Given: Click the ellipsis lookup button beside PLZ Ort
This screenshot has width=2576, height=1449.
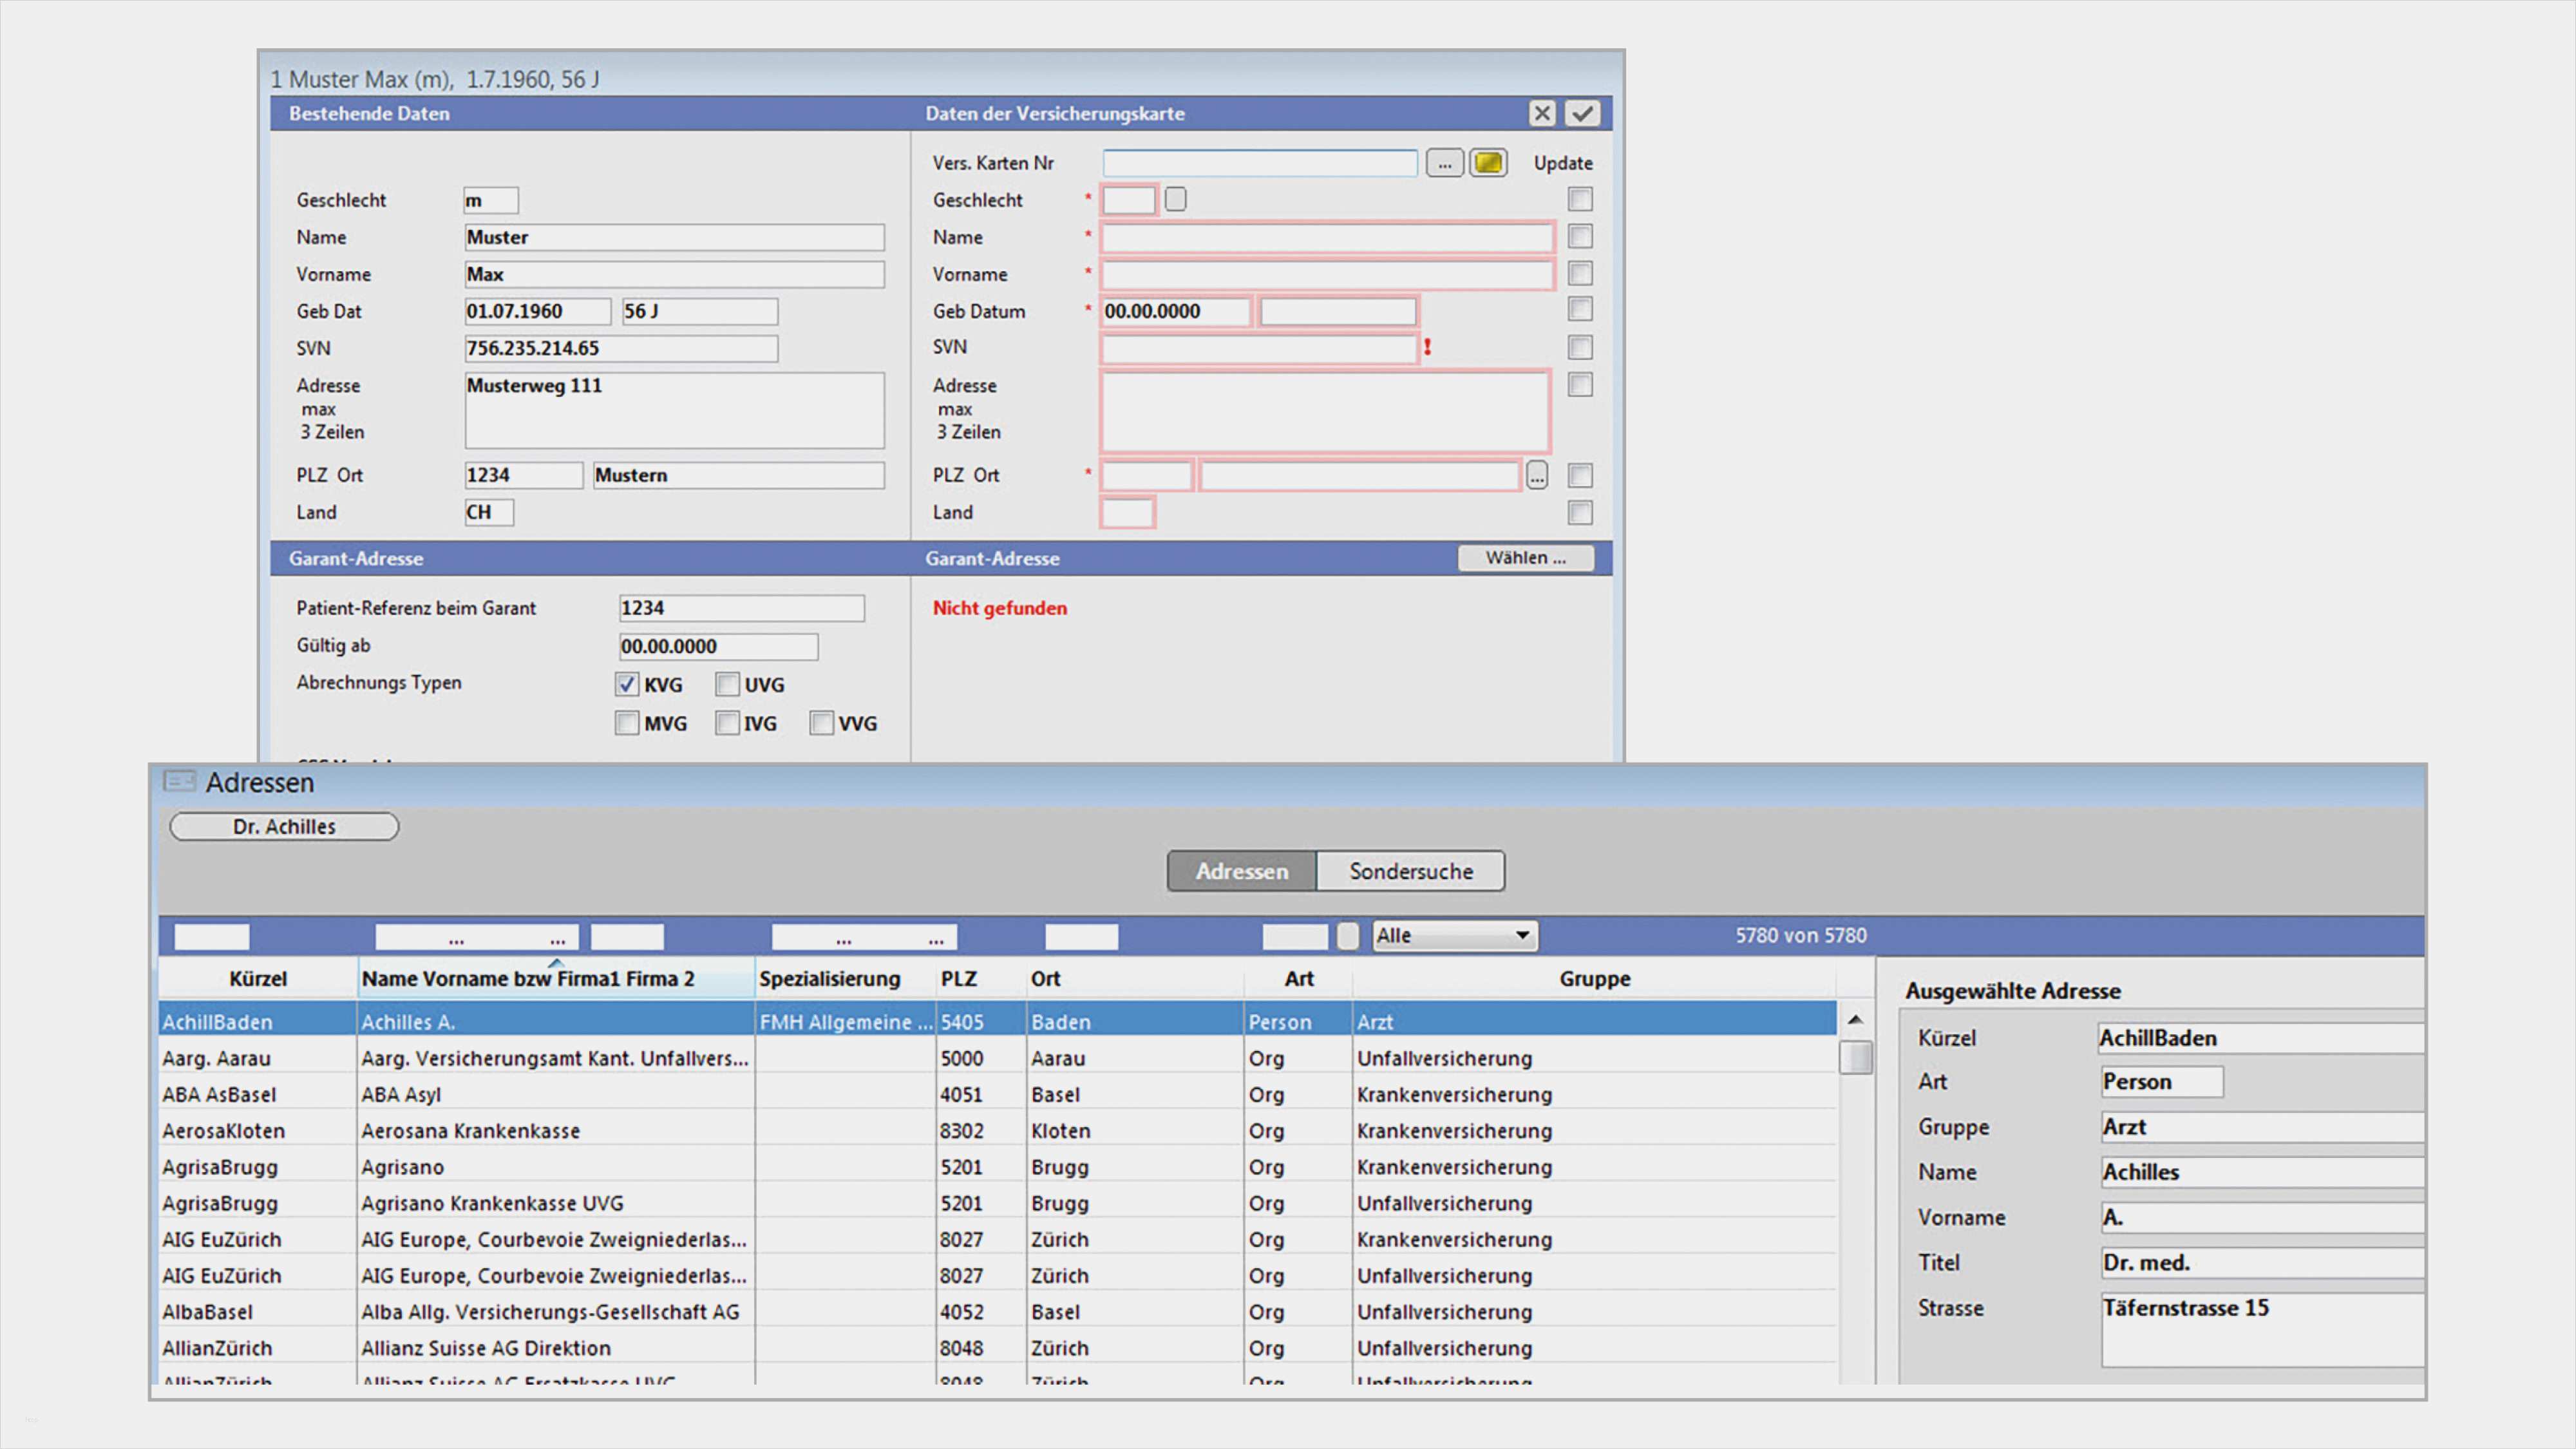Looking at the screenshot, I should point(1537,475).
